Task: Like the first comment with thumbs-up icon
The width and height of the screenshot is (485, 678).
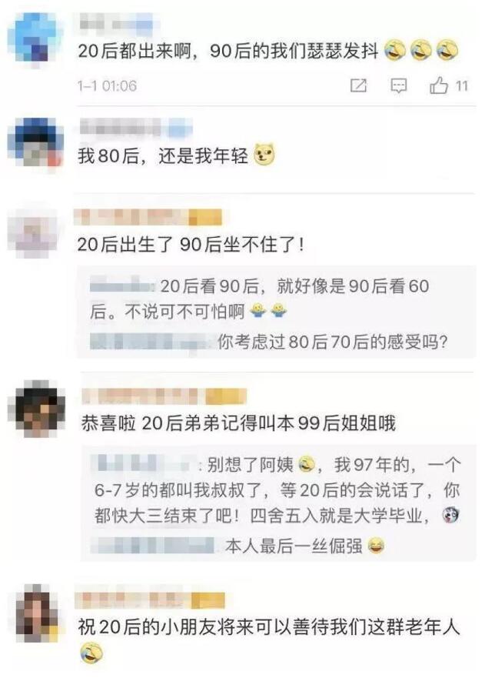Action: (x=438, y=85)
